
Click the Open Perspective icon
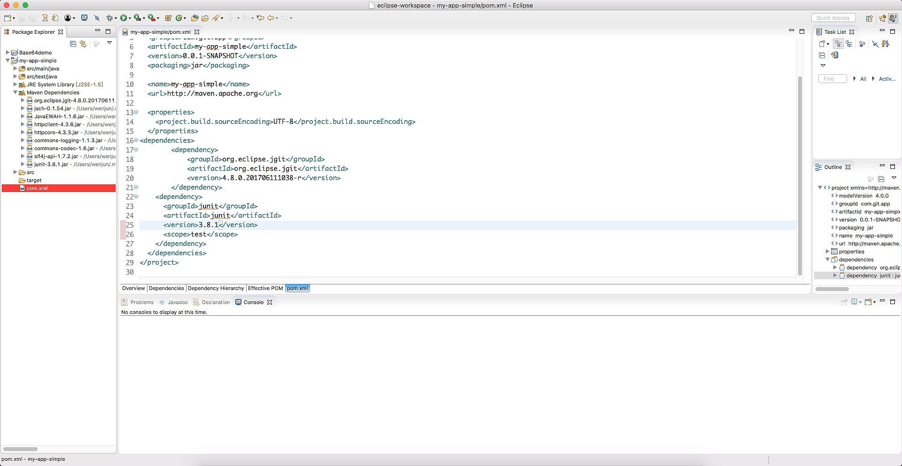869,18
